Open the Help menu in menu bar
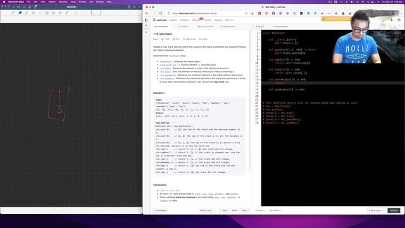 coord(109,1)
